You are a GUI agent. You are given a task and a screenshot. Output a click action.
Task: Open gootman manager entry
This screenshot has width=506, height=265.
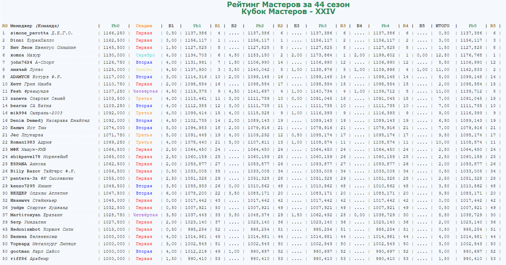click(x=20, y=251)
